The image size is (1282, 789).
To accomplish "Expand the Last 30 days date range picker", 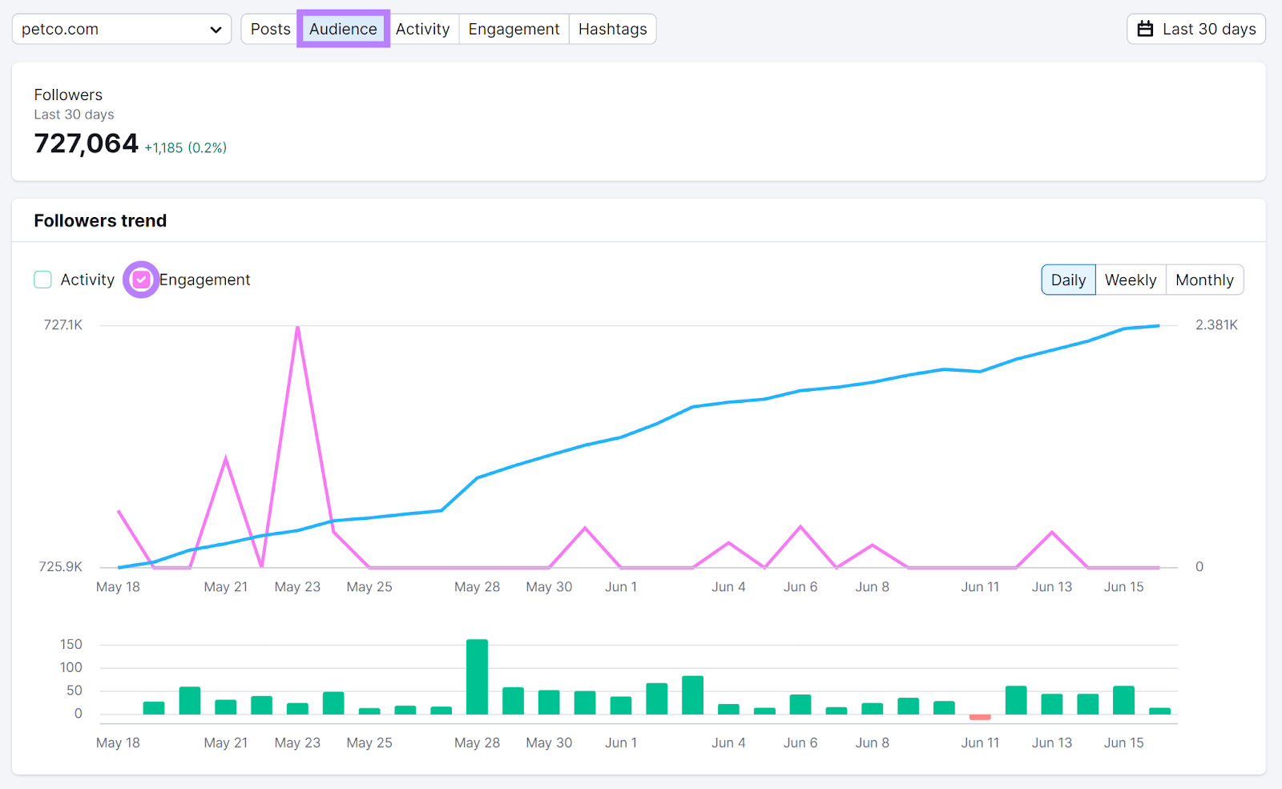I will tap(1196, 29).
